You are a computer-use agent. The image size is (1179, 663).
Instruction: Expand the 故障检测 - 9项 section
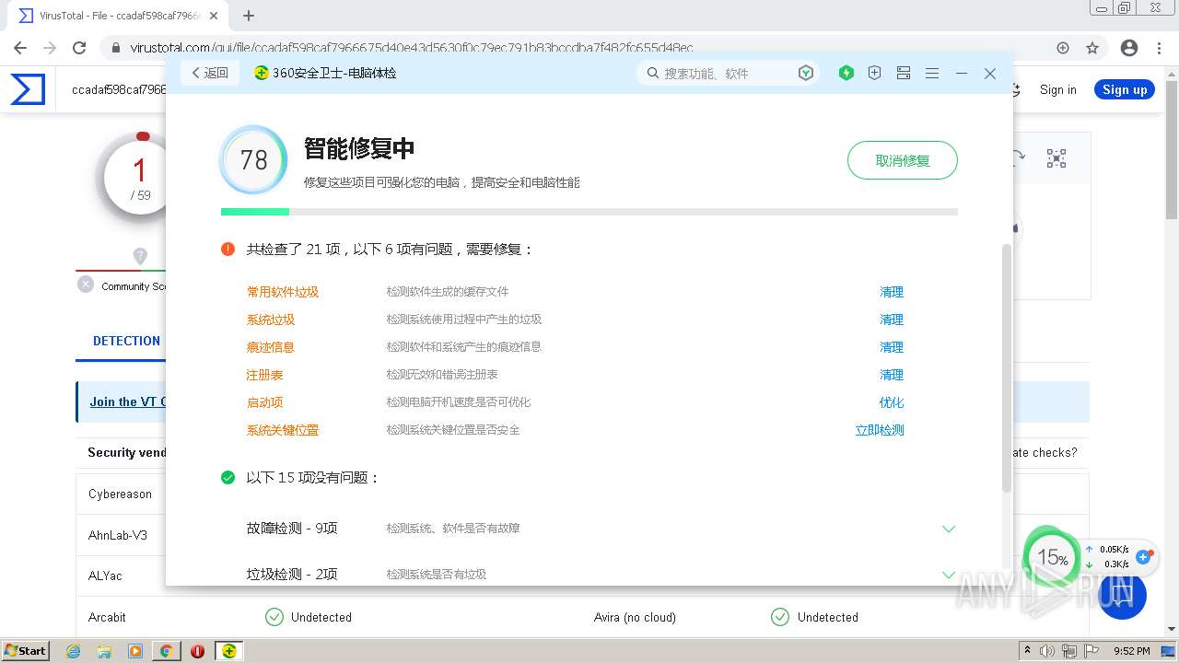tap(949, 529)
